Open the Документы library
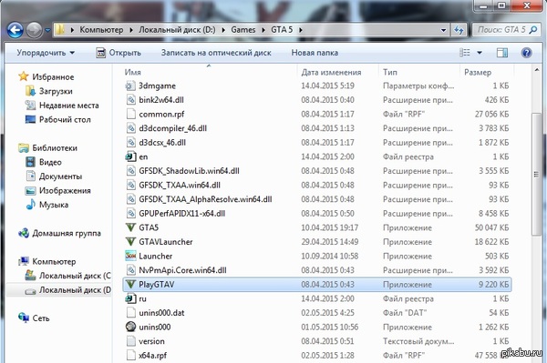This screenshot has width=547, height=363. tap(61, 176)
